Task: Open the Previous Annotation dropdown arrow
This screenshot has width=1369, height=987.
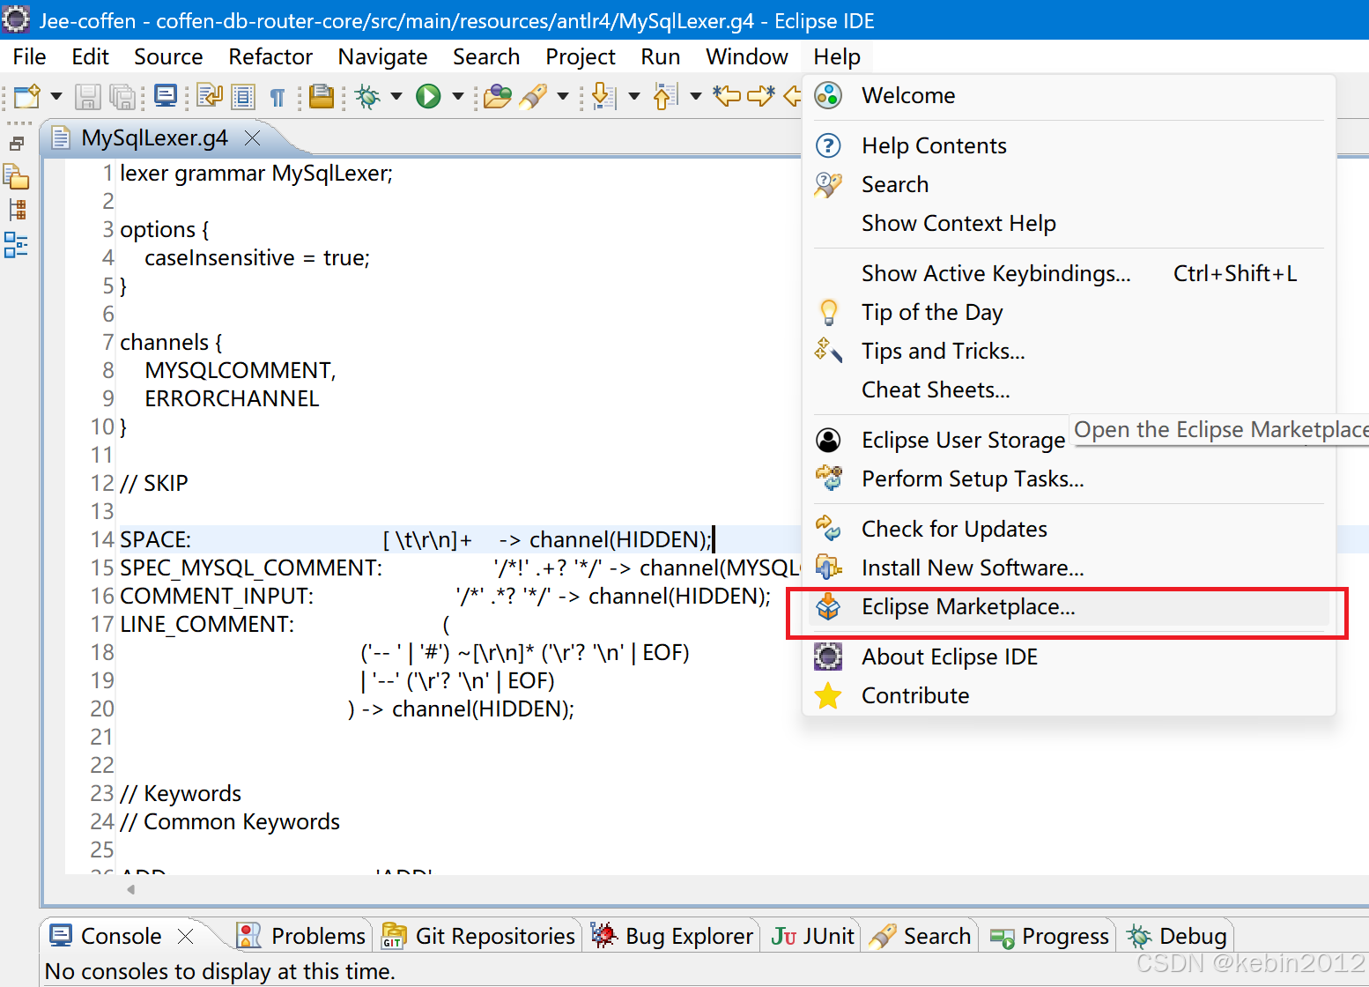Action: pos(695,96)
